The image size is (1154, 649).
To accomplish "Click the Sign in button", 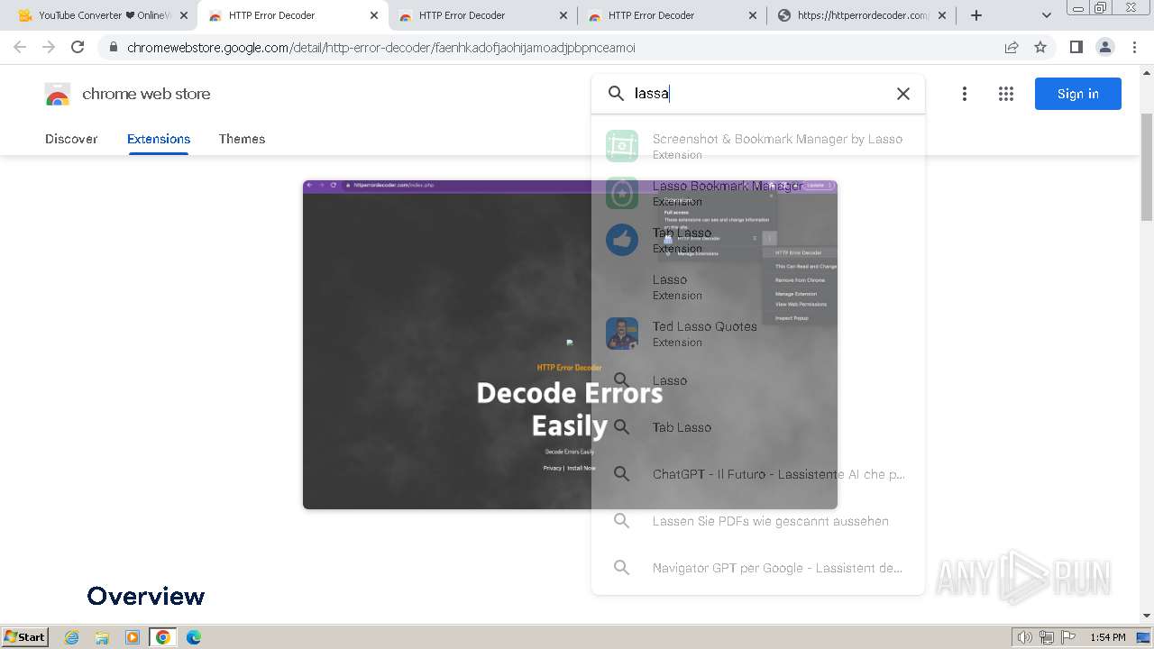I will tap(1077, 94).
